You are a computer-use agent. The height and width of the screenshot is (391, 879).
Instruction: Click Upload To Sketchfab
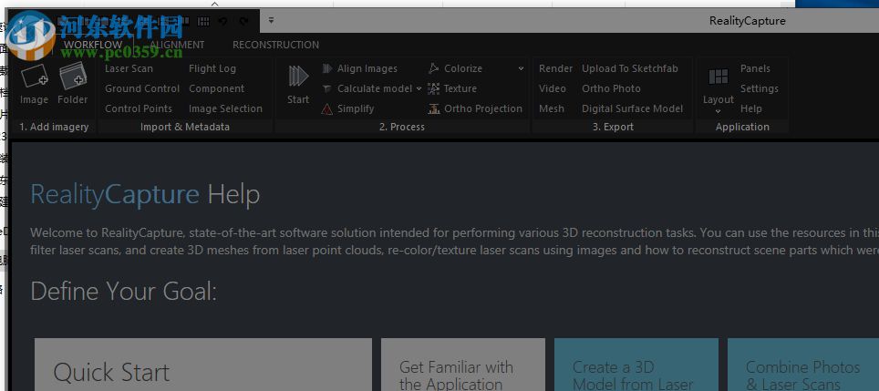(x=630, y=68)
